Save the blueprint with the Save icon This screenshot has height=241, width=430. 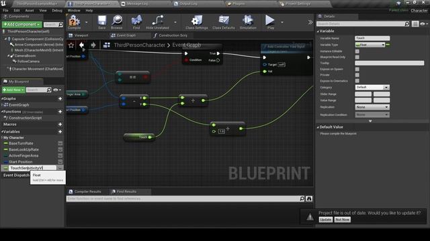tap(101, 22)
